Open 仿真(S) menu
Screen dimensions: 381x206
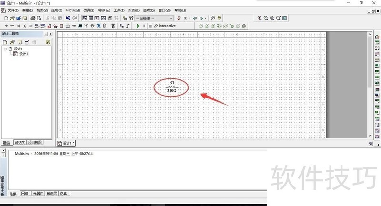[89, 10]
